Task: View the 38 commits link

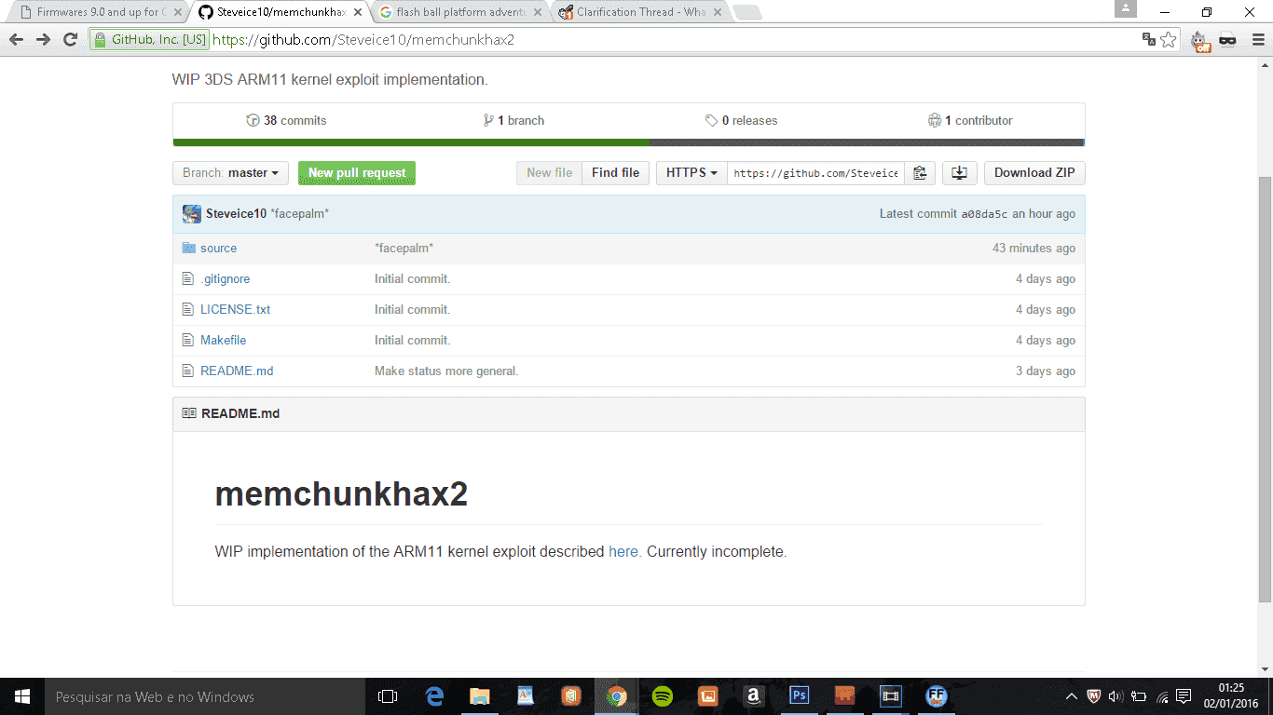Action: point(286,121)
